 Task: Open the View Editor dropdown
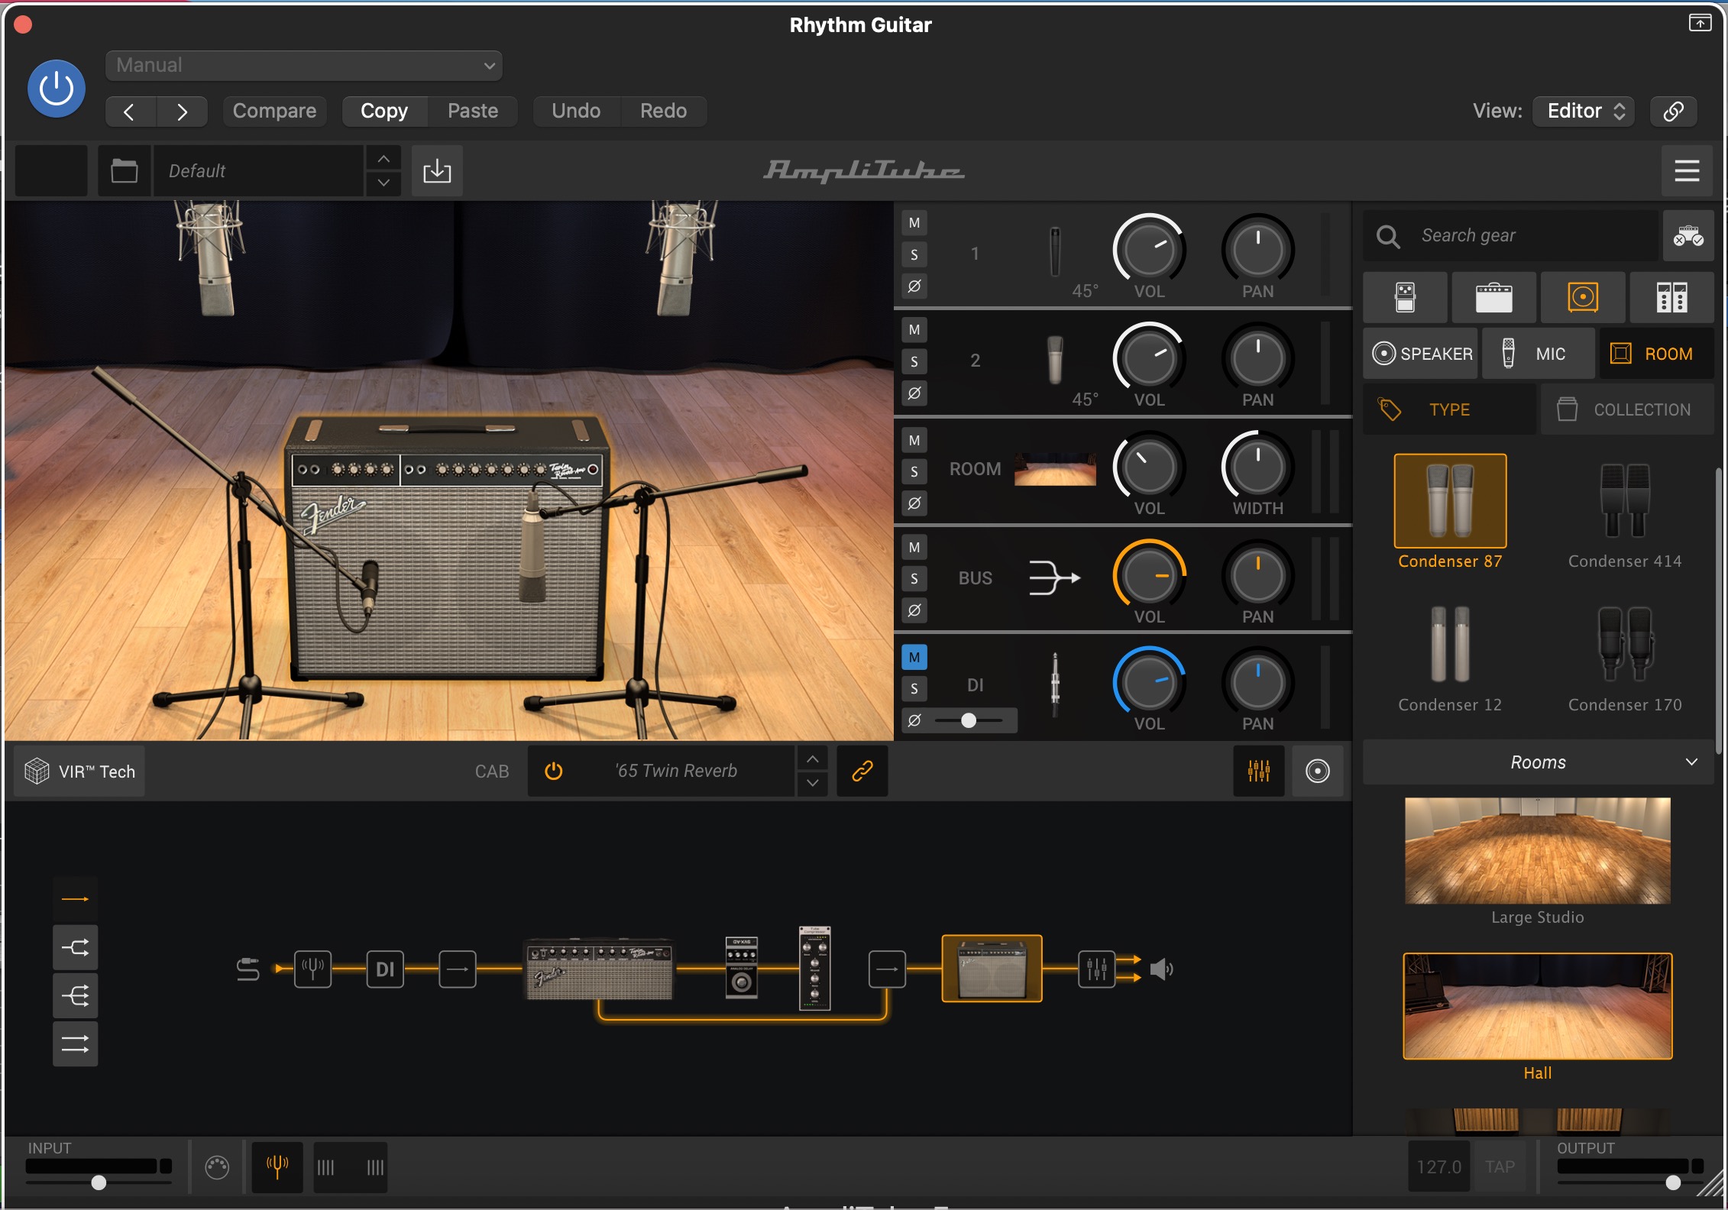click(1584, 112)
